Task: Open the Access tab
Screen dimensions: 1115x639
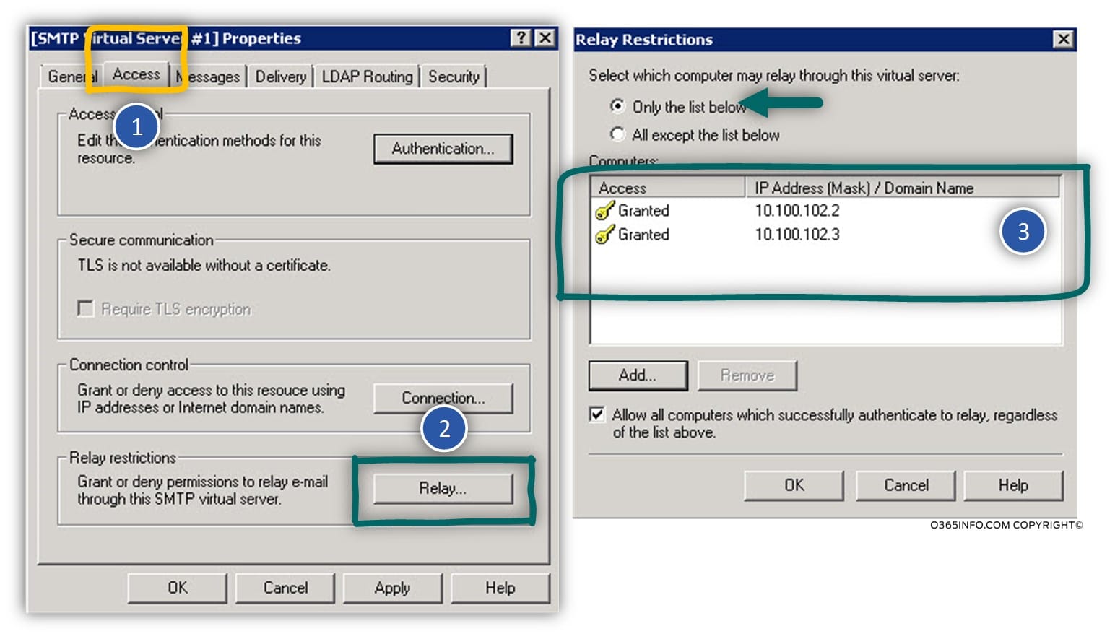Action: (136, 74)
